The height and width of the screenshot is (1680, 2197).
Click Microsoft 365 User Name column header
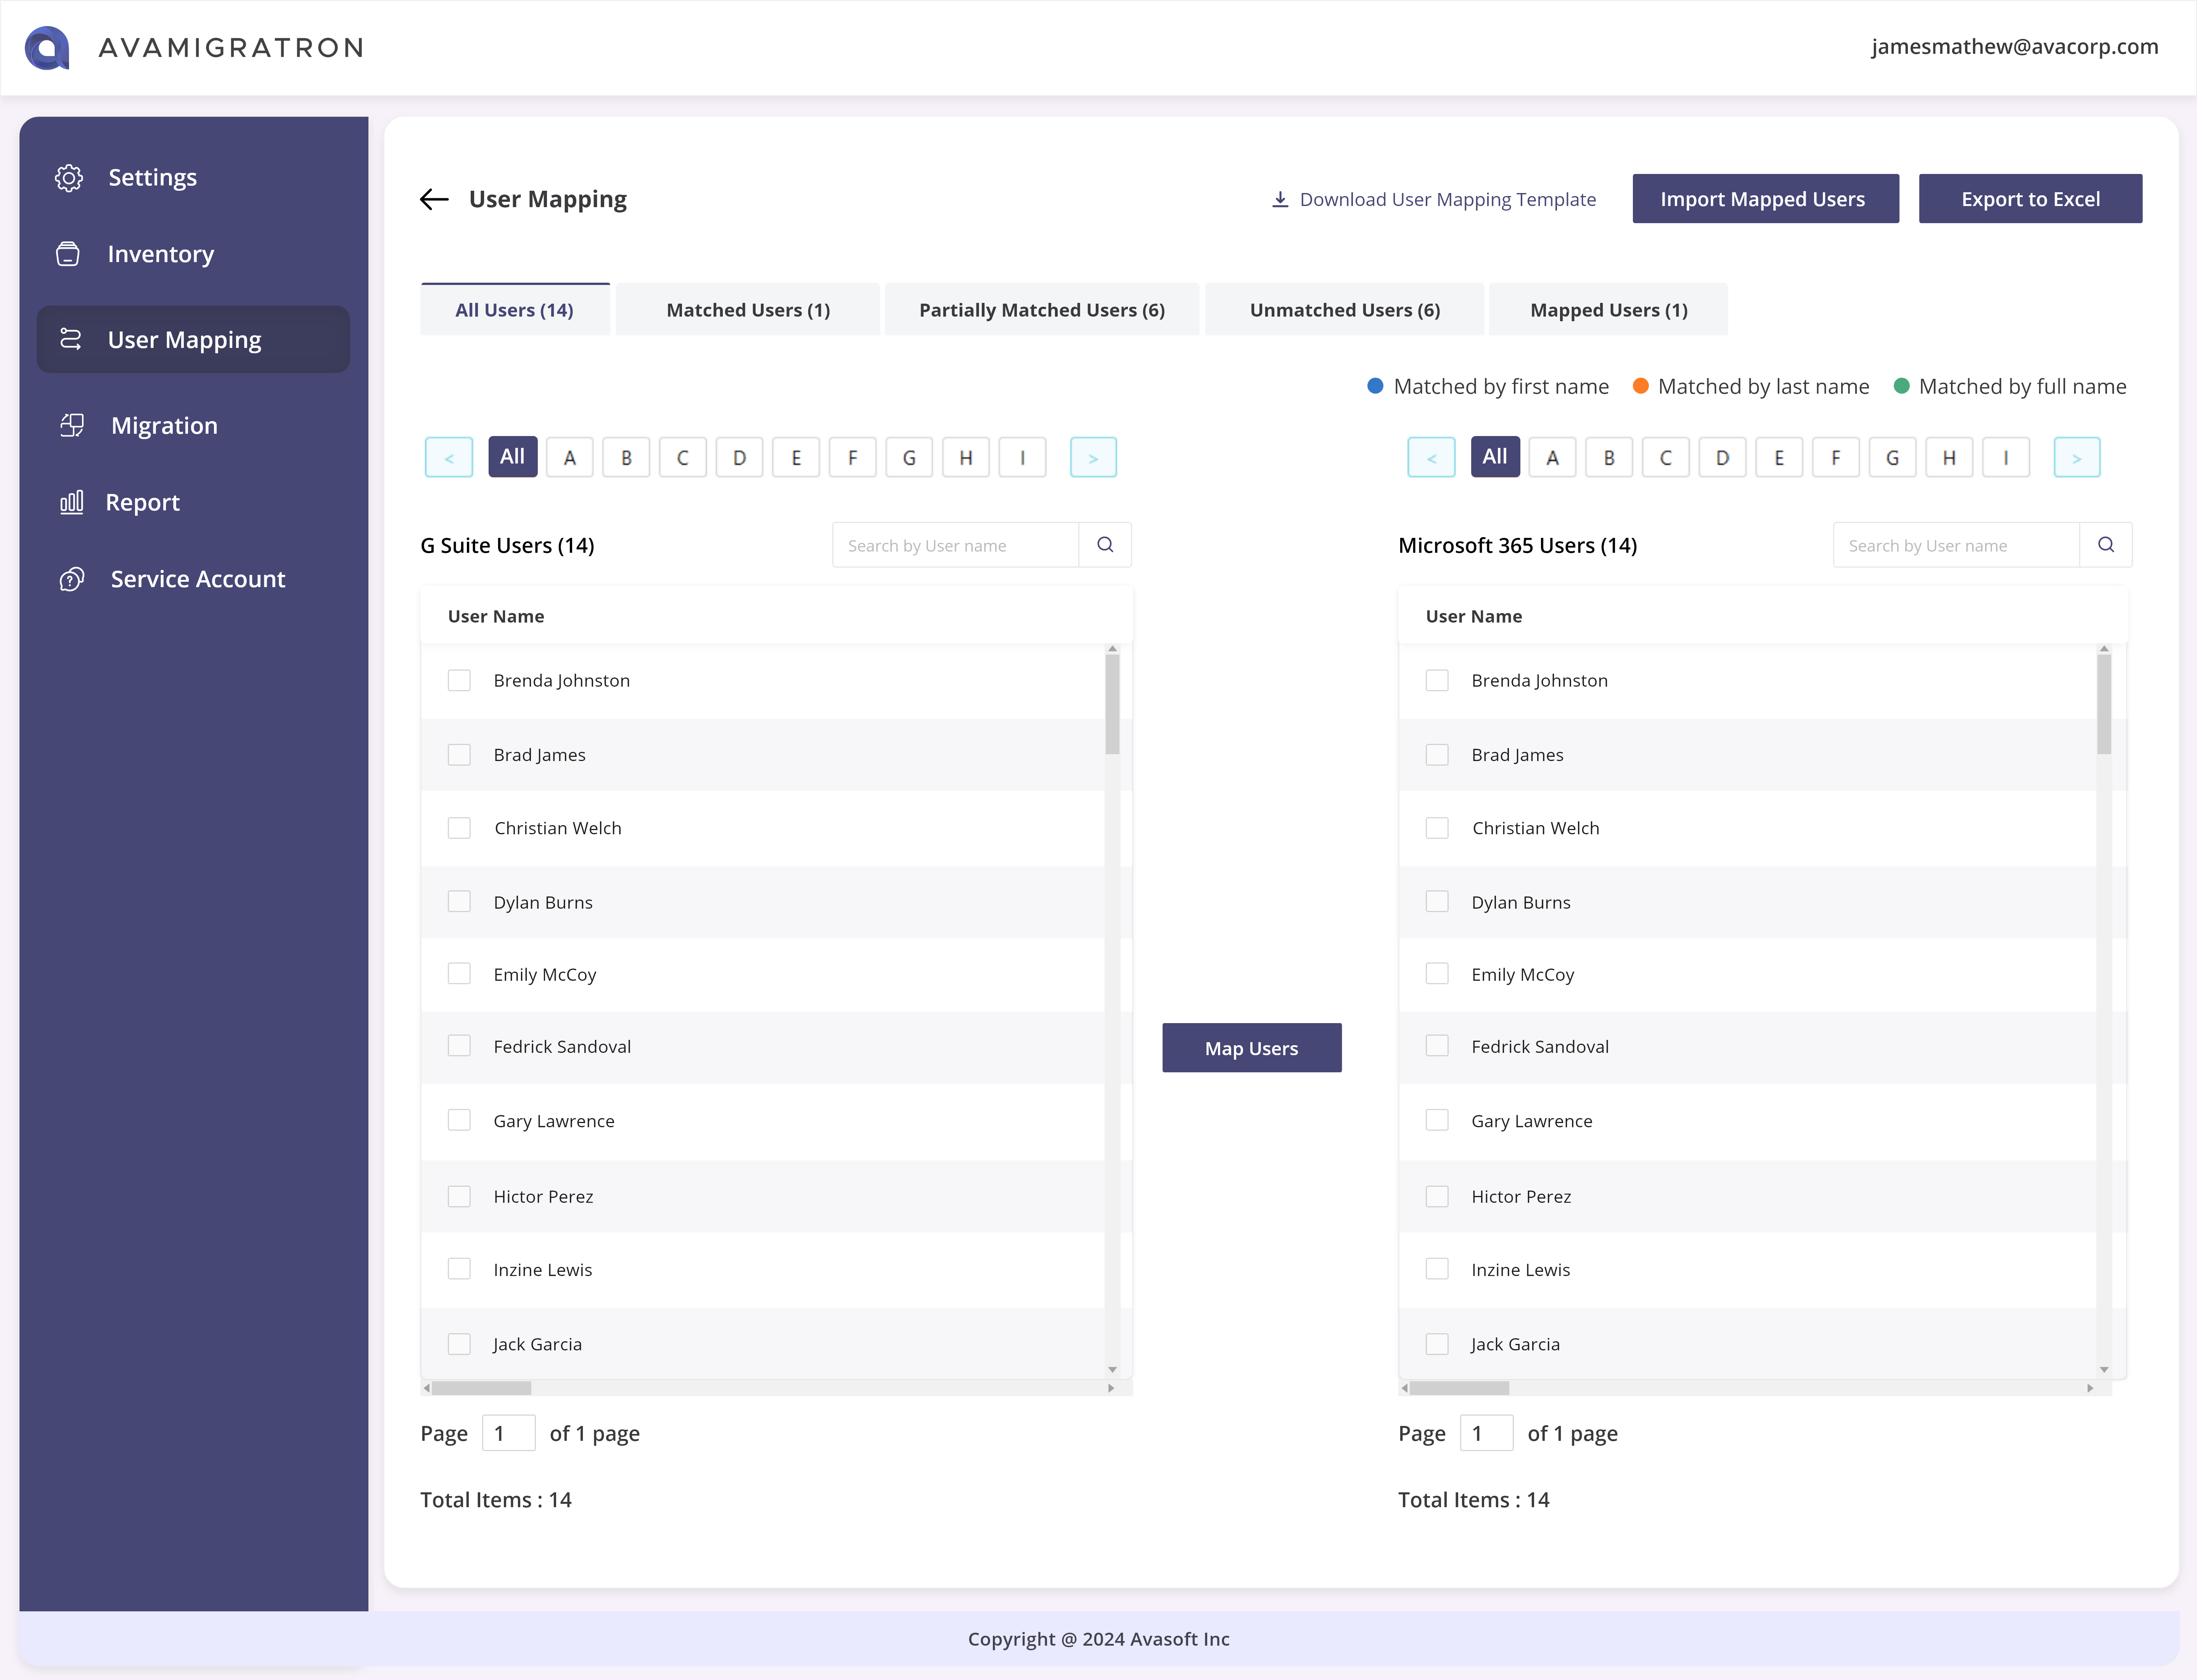tap(1474, 616)
